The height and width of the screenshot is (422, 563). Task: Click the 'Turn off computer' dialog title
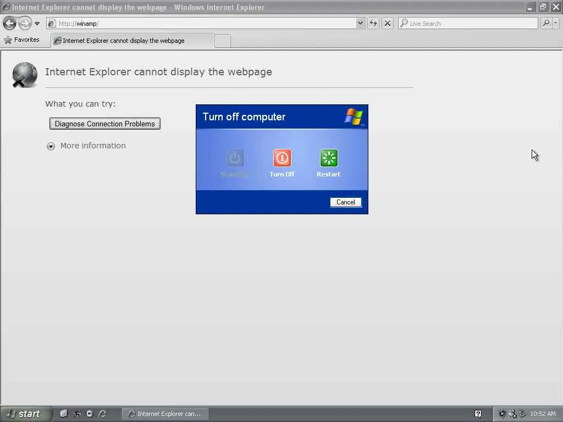coord(244,117)
